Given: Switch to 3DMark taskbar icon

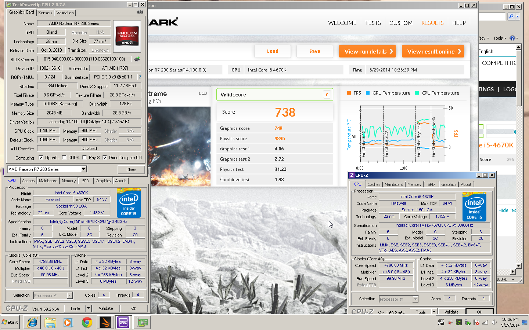Looking at the screenshot, I should click(x=105, y=322).
